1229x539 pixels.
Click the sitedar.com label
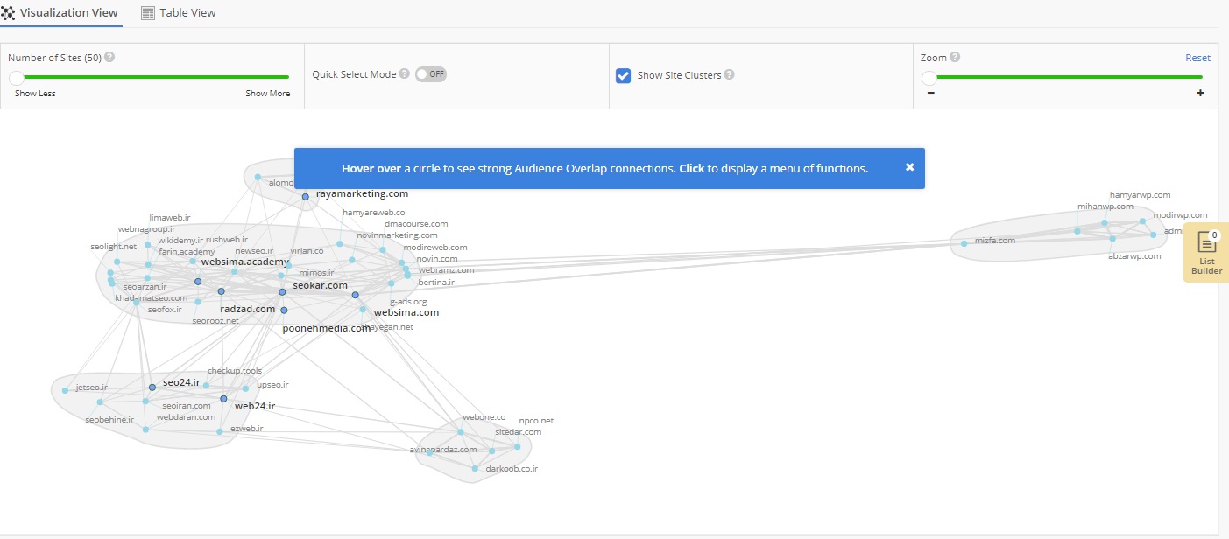(519, 432)
